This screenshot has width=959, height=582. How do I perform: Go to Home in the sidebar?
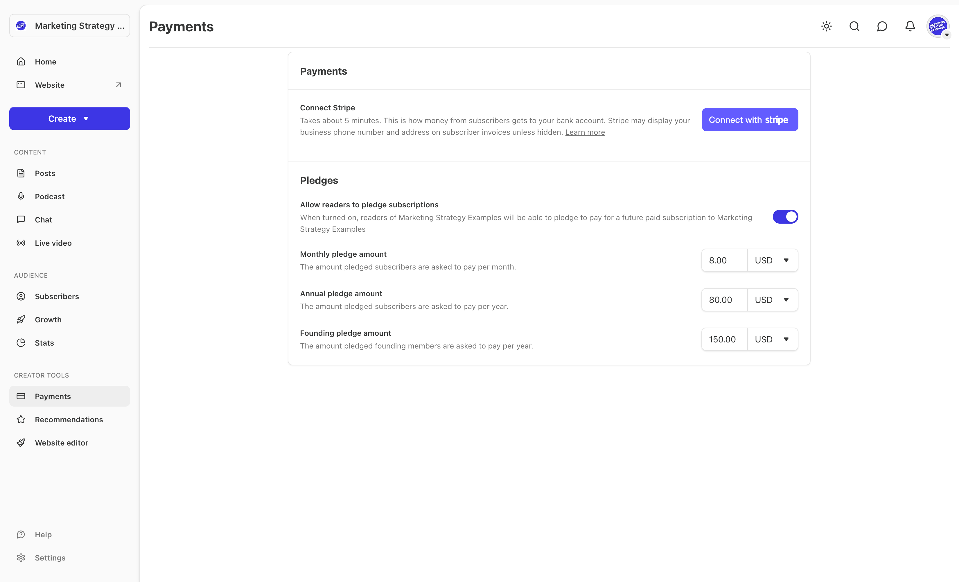click(70, 62)
